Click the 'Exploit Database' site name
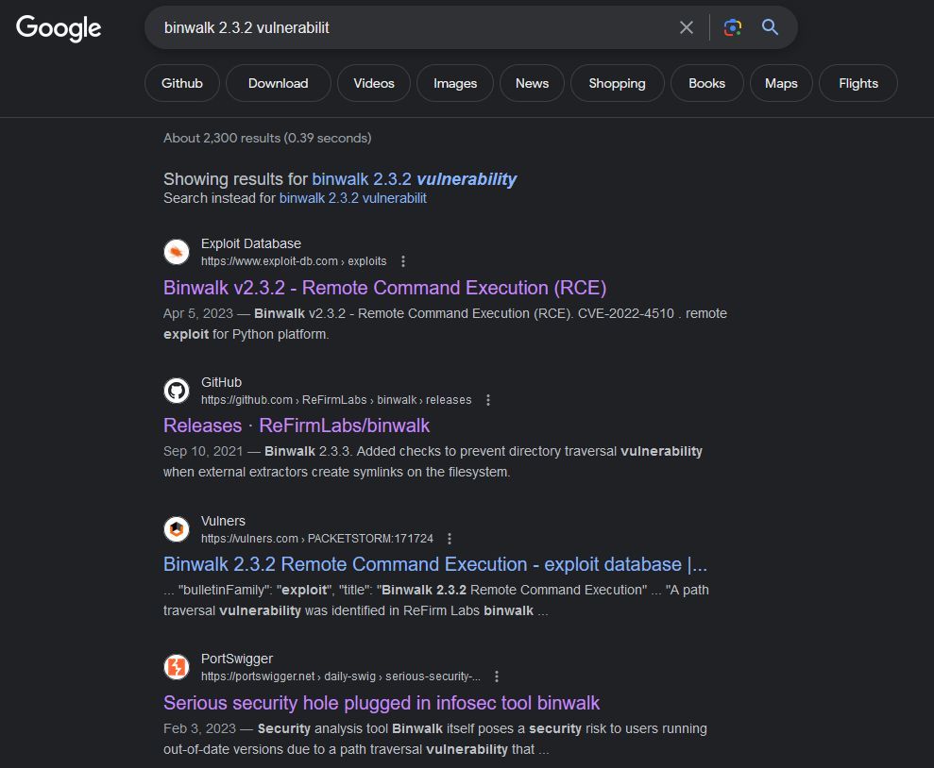Viewport: 934px width, 768px height. tap(251, 244)
